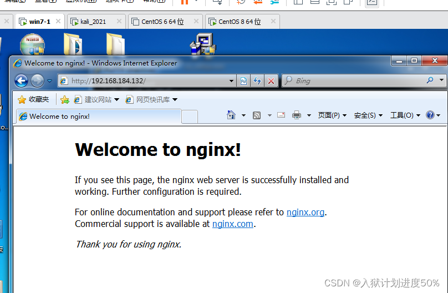448x293 pixels.
Task: Select the plain yellow desktop folder
Action: 115,44
